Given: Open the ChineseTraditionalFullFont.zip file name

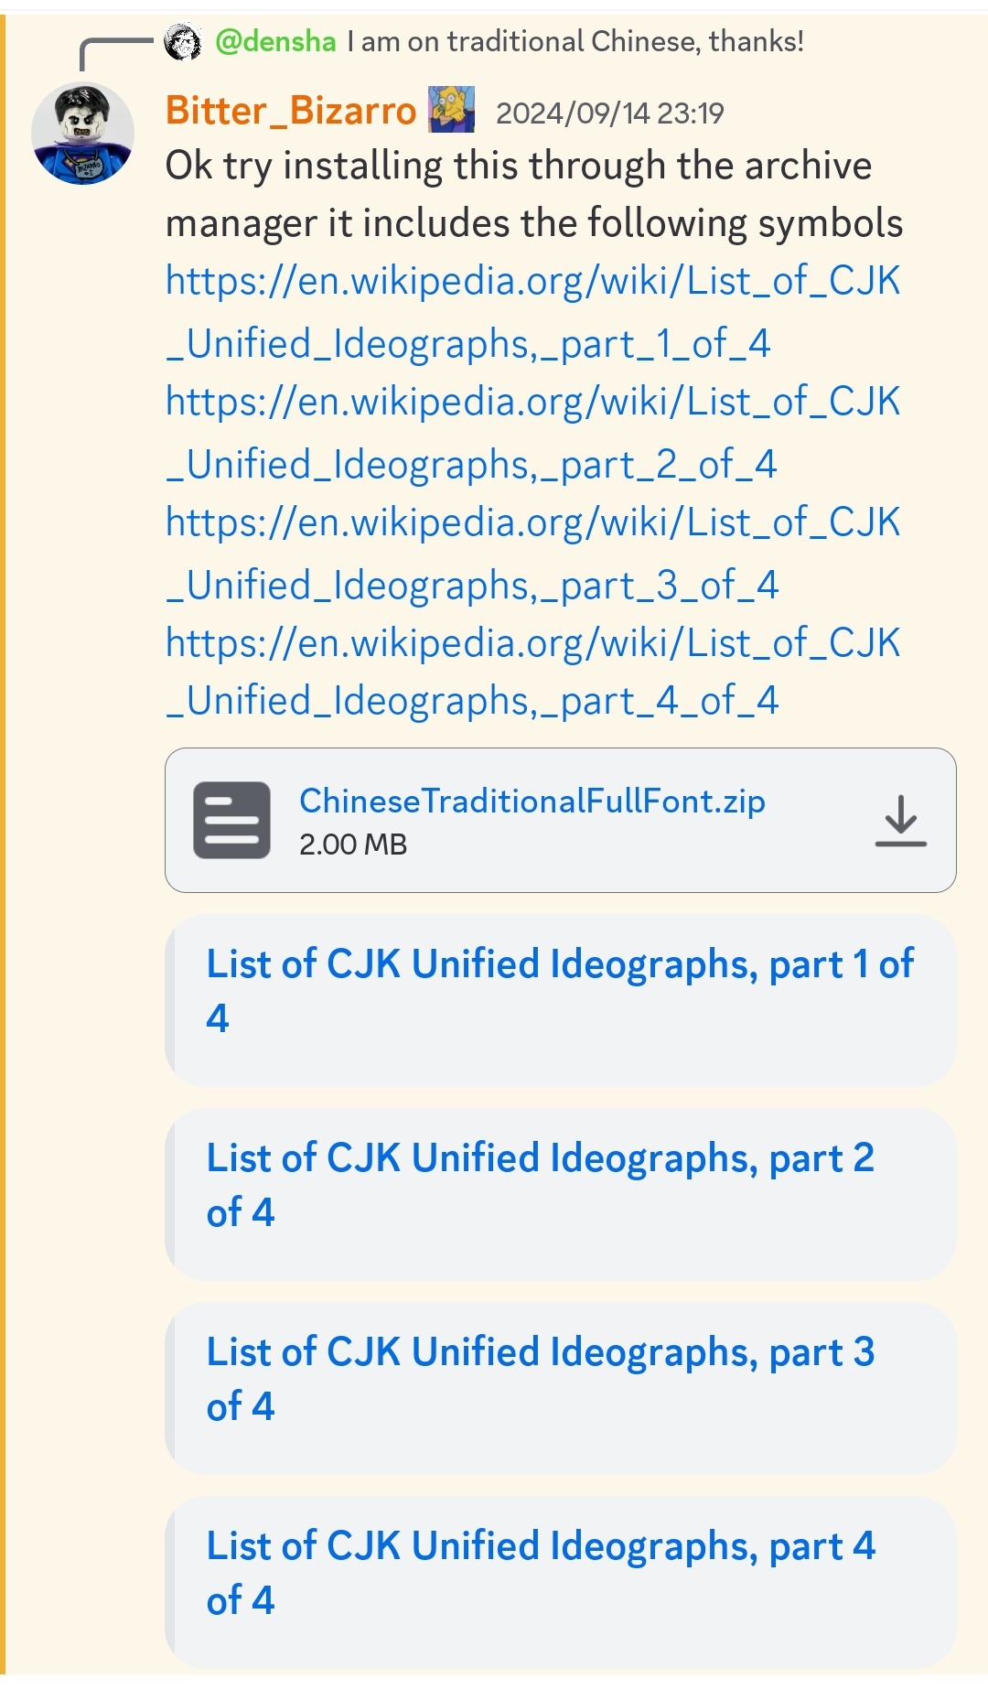Looking at the screenshot, I should click(532, 802).
